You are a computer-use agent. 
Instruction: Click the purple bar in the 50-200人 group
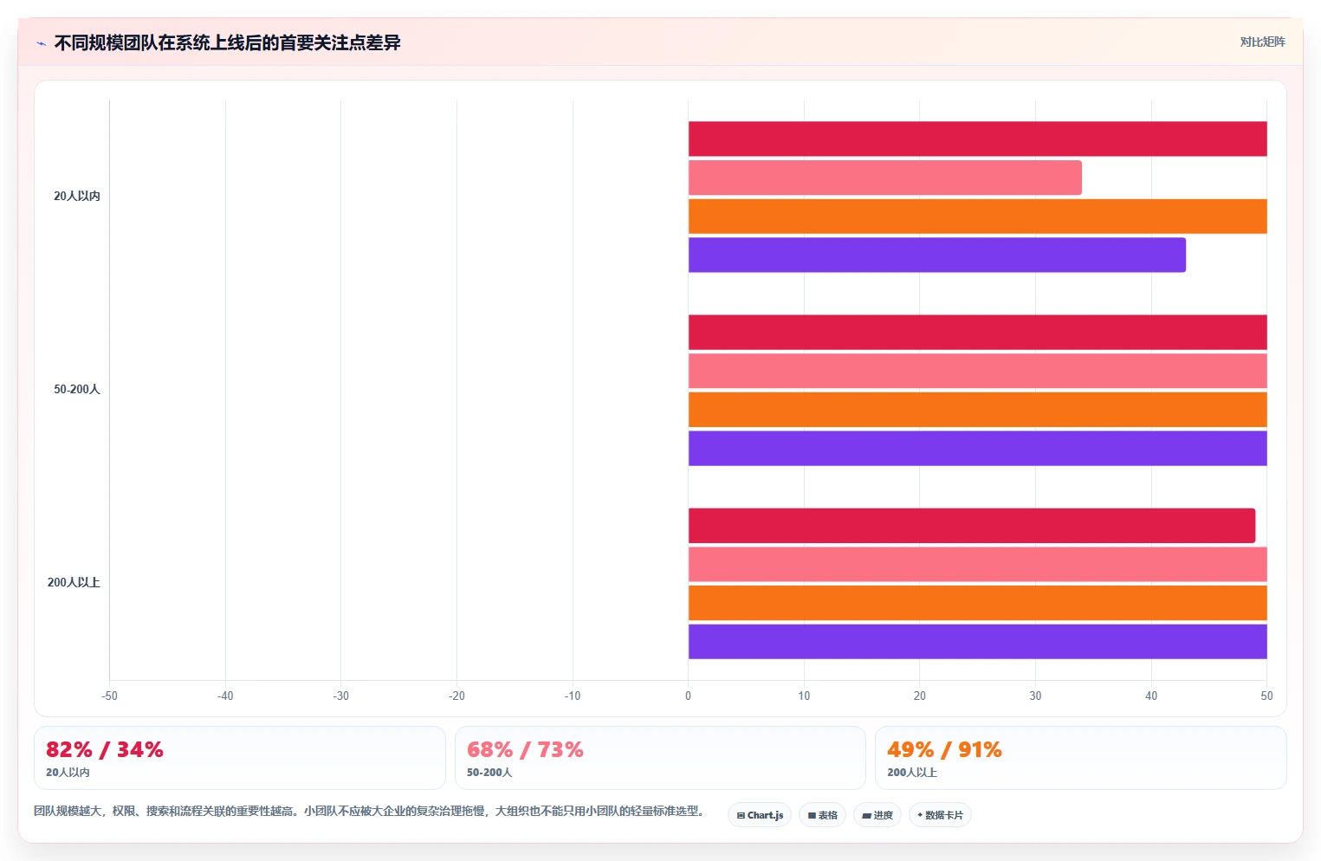pos(977,449)
